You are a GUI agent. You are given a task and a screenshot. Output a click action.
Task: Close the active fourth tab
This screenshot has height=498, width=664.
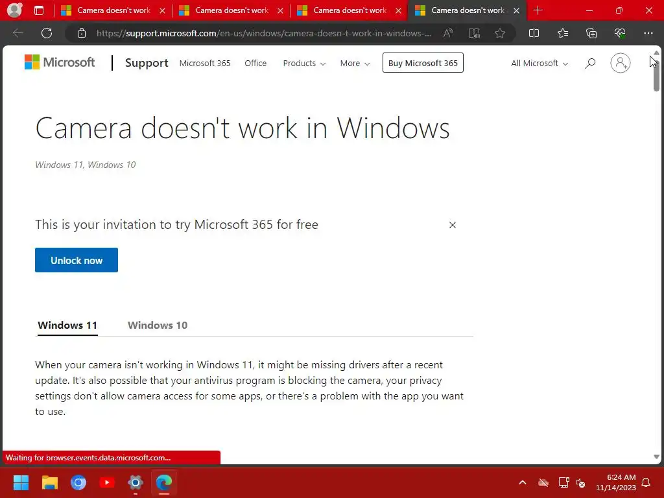pos(516,11)
